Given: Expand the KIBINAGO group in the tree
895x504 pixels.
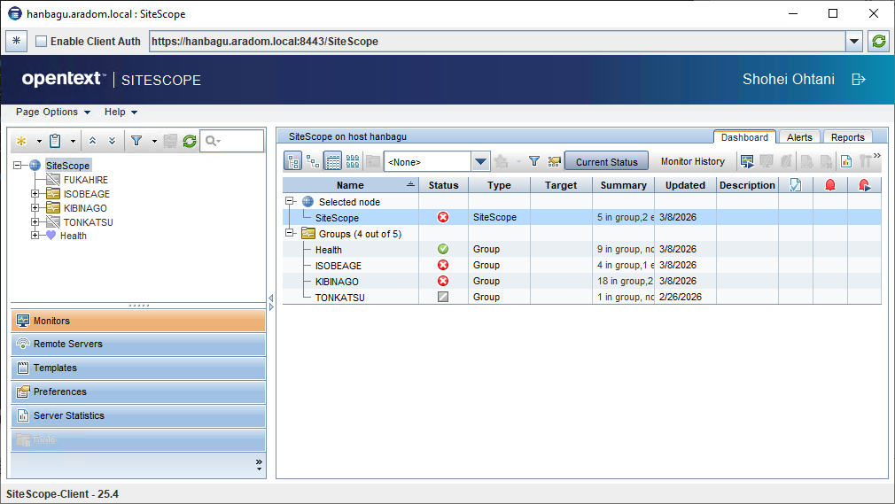Looking at the screenshot, I should tap(35, 208).
